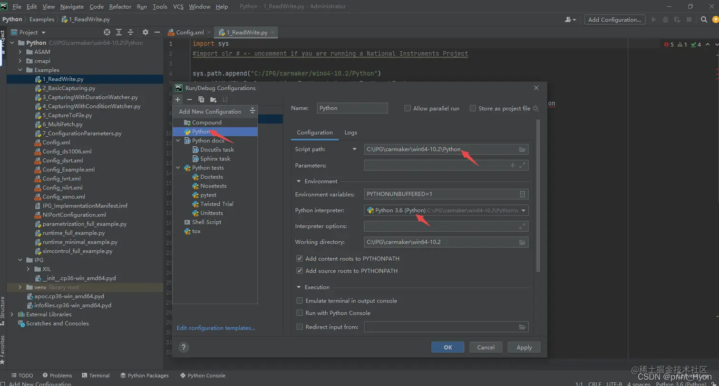Enable Store as project file checkbox
The image size is (719, 386).
[x=473, y=108]
